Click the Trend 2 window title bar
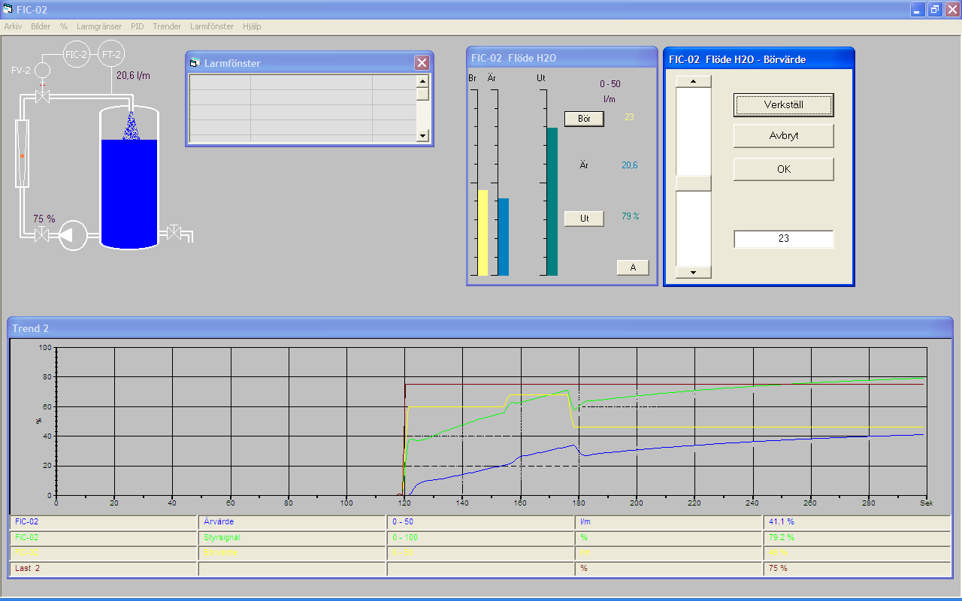 click(x=480, y=328)
